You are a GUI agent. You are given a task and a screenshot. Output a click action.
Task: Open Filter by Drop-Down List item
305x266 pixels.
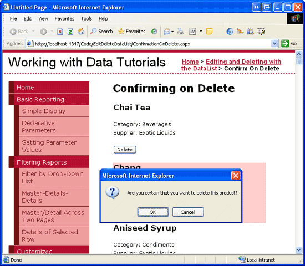pos(54,177)
